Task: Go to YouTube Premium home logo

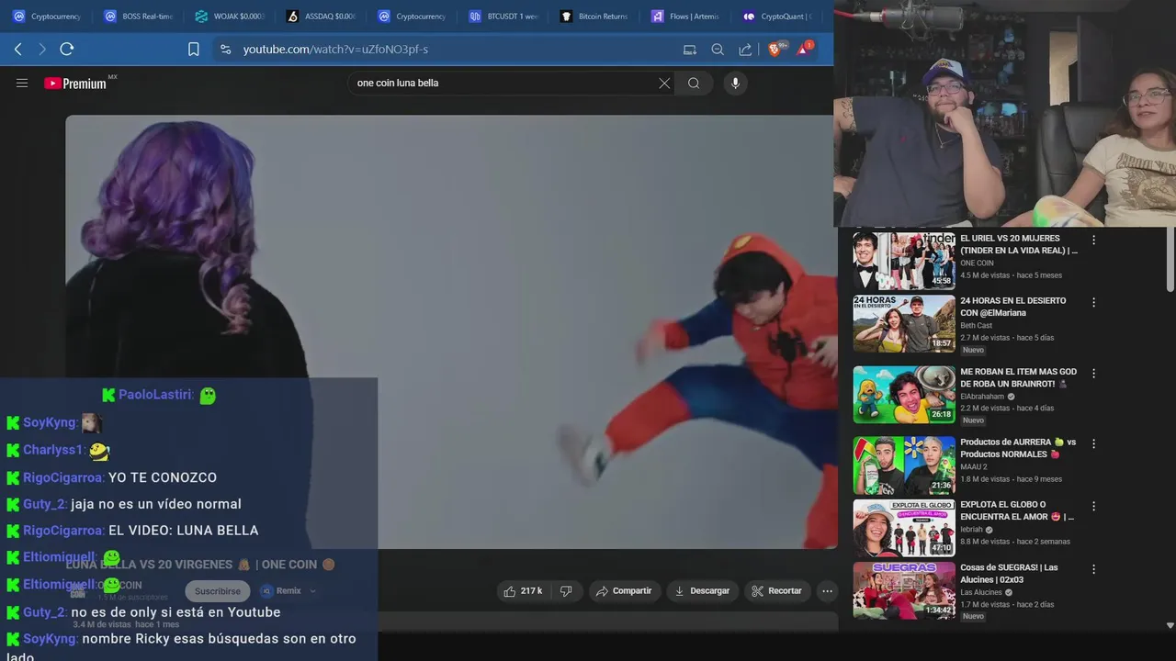Action: 75,84
